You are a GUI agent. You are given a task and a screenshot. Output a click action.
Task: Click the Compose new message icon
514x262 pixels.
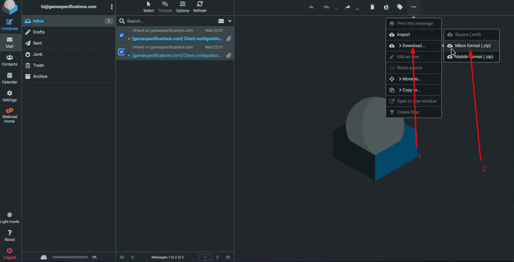[x=10, y=24]
